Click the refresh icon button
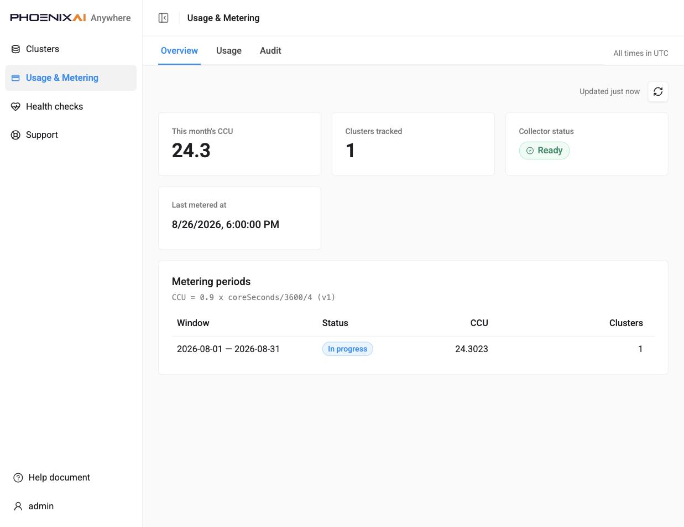684x527 pixels. tap(658, 92)
